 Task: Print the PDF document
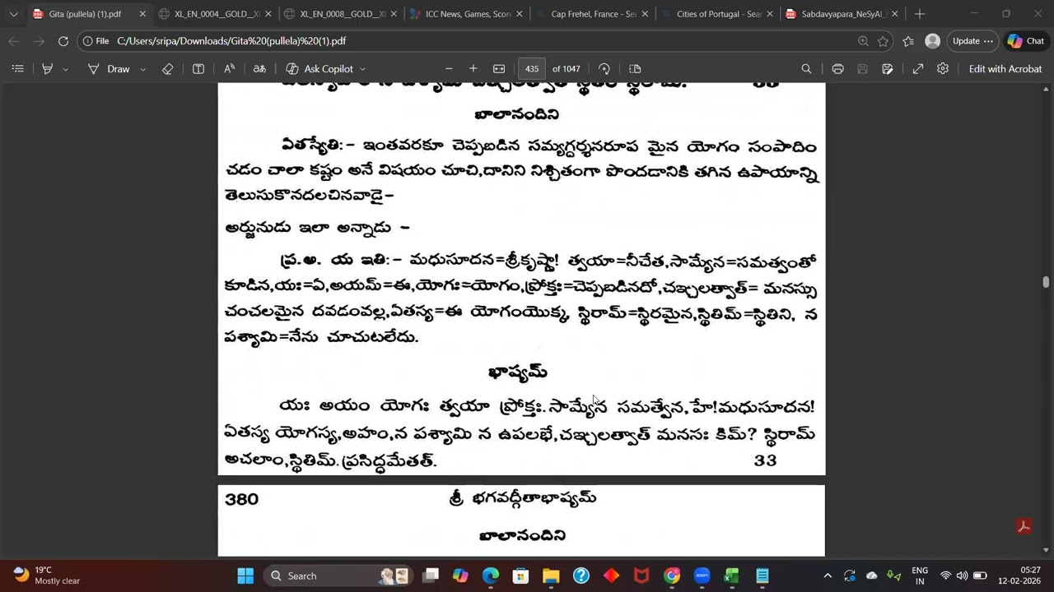click(837, 69)
